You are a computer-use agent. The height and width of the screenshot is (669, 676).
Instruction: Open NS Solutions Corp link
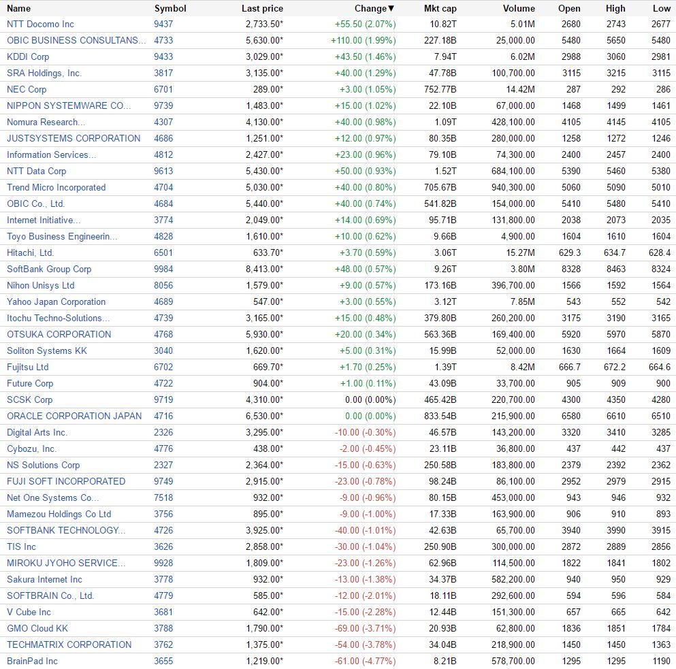[43, 466]
